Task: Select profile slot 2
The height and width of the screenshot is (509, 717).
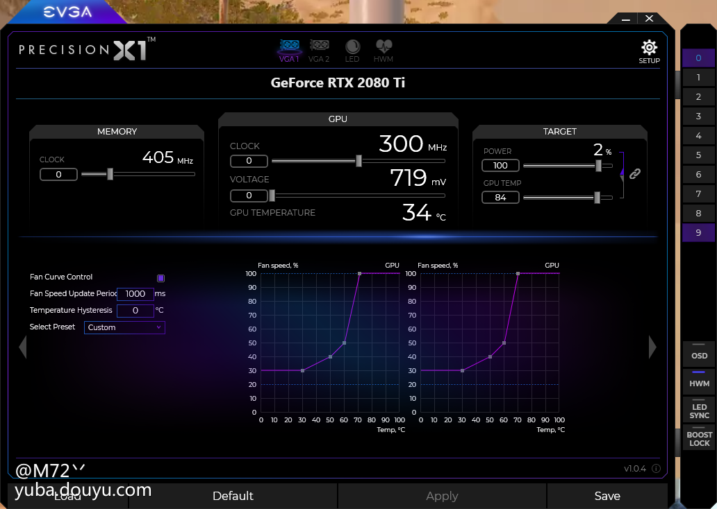Action: coord(698,97)
